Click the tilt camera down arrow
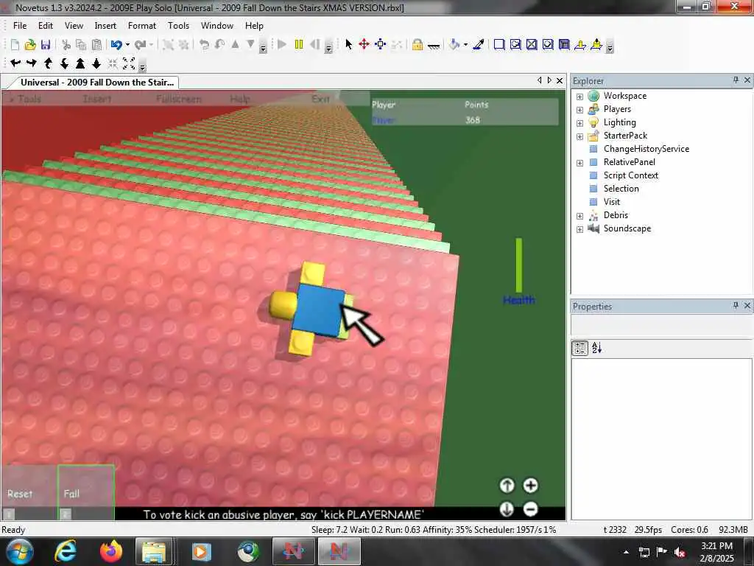The image size is (754, 566). tap(64, 63)
